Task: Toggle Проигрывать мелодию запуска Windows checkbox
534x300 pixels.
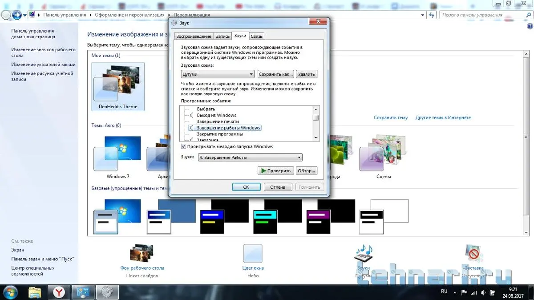Action: click(x=183, y=146)
